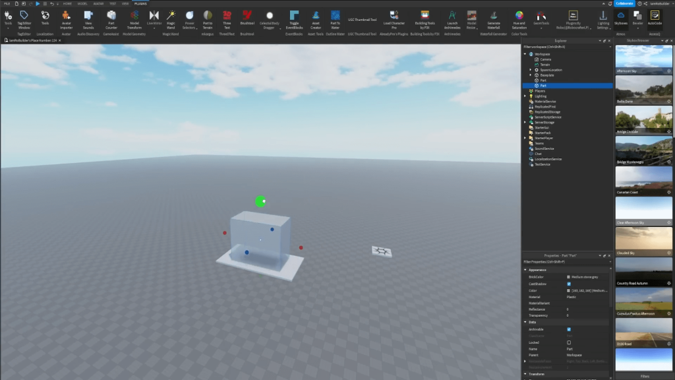Click the Filters button in Skybox Browser
This screenshot has width=675, height=380.
click(x=645, y=376)
